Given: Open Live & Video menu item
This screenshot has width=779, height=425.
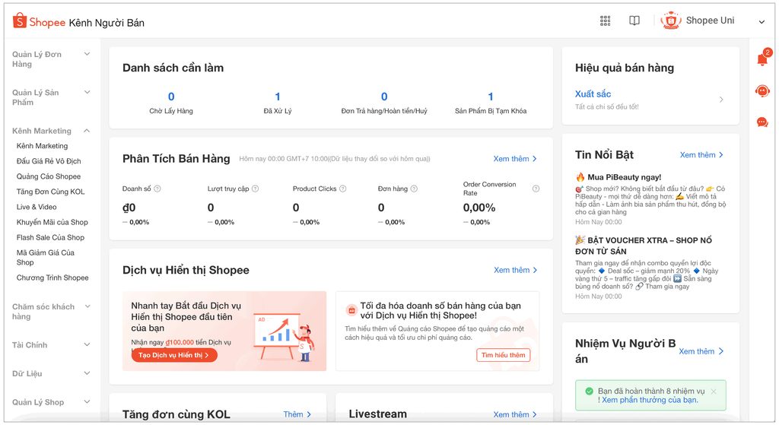Looking at the screenshot, I should point(37,207).
